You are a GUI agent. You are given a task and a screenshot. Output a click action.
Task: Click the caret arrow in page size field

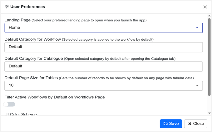(x=197, y=85)
